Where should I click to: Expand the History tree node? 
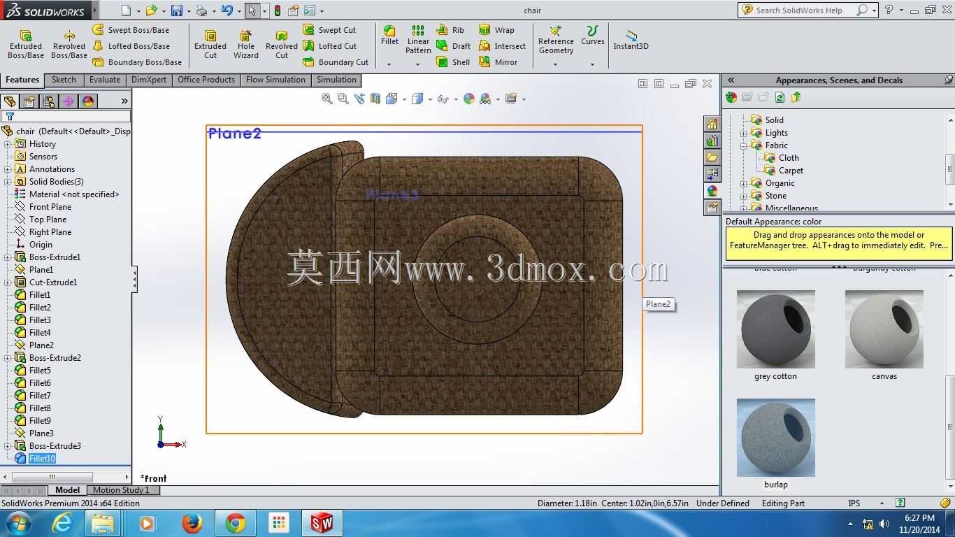coord(8,144)
